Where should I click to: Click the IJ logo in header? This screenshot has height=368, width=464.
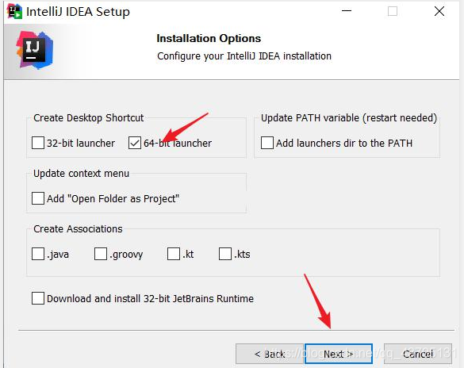(35, 50)
